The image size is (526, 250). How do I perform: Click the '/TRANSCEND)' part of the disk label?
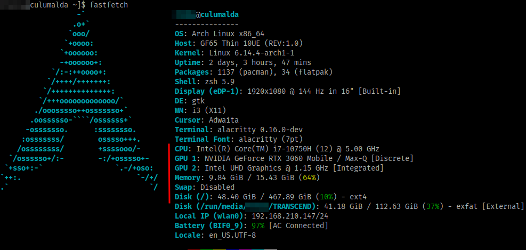[292, 206]
